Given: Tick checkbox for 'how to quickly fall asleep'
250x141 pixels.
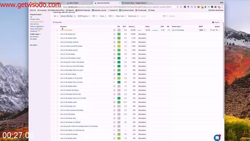Looking at the screenshot, I should coord(54,134).
